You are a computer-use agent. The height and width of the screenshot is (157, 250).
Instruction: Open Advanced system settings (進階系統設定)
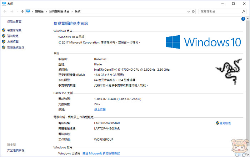pyautogui.click(x=16, y=47)
